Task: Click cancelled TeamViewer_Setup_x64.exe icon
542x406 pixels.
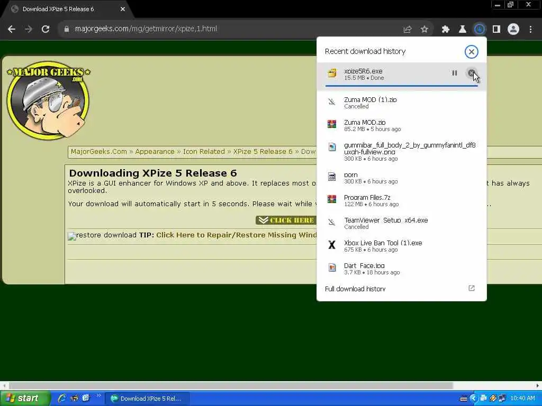Action: pos(332,222)
